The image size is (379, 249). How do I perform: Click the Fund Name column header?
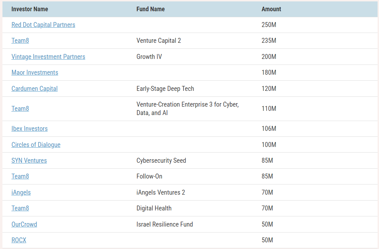click(x=151, y=9)
